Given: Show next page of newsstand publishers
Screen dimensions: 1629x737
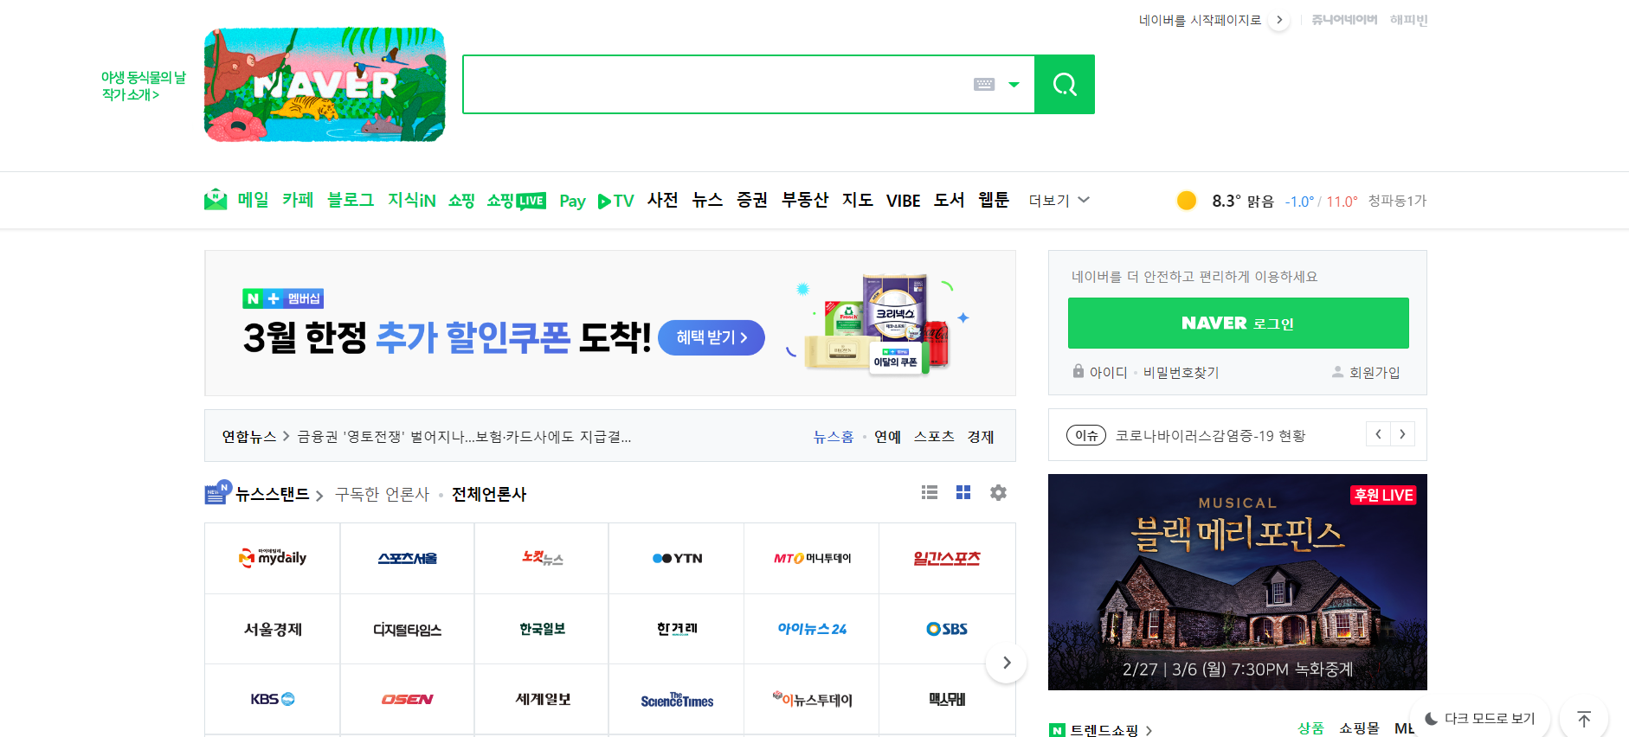Looking at the screenshot, I should 1006,663.
